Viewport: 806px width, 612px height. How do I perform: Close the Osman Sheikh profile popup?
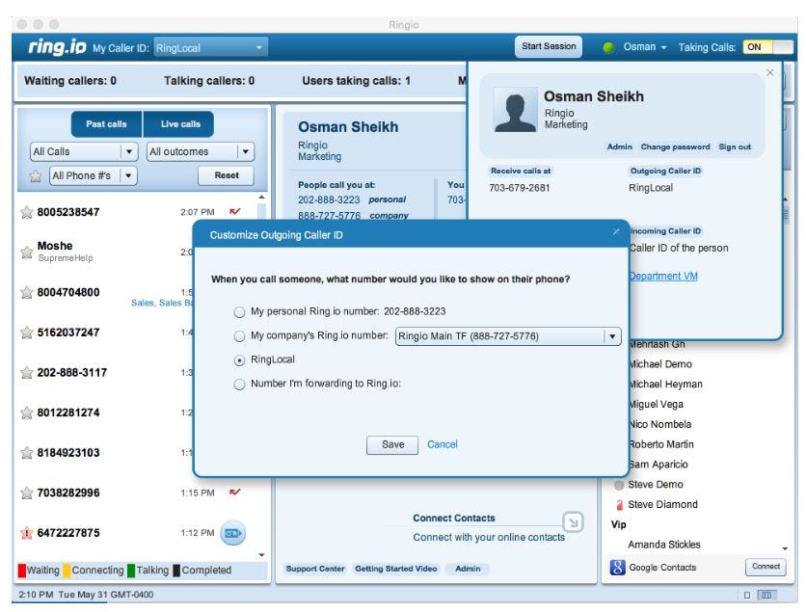770,72
